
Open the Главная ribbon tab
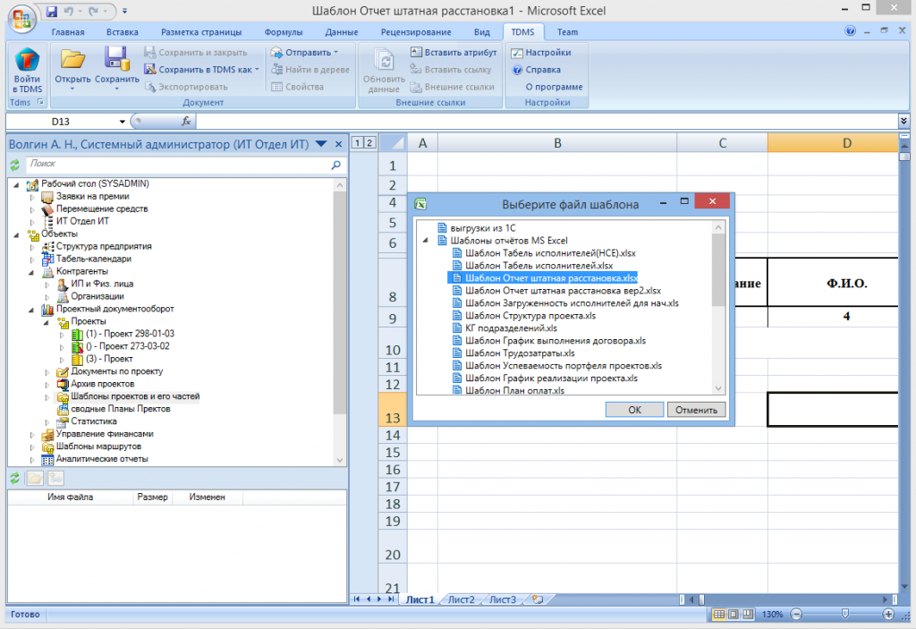(68, 32)
